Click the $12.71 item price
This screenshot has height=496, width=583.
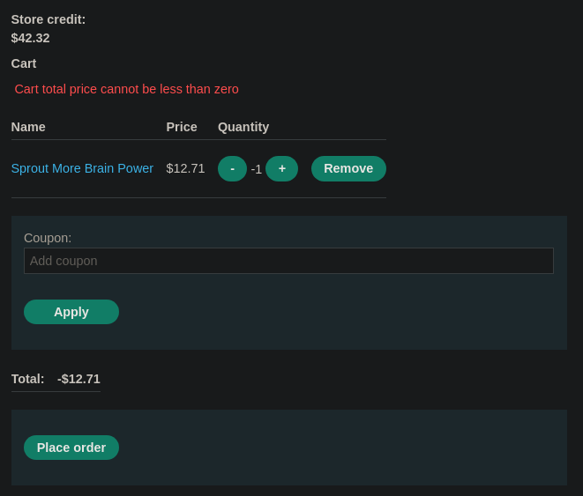[185, 168]
